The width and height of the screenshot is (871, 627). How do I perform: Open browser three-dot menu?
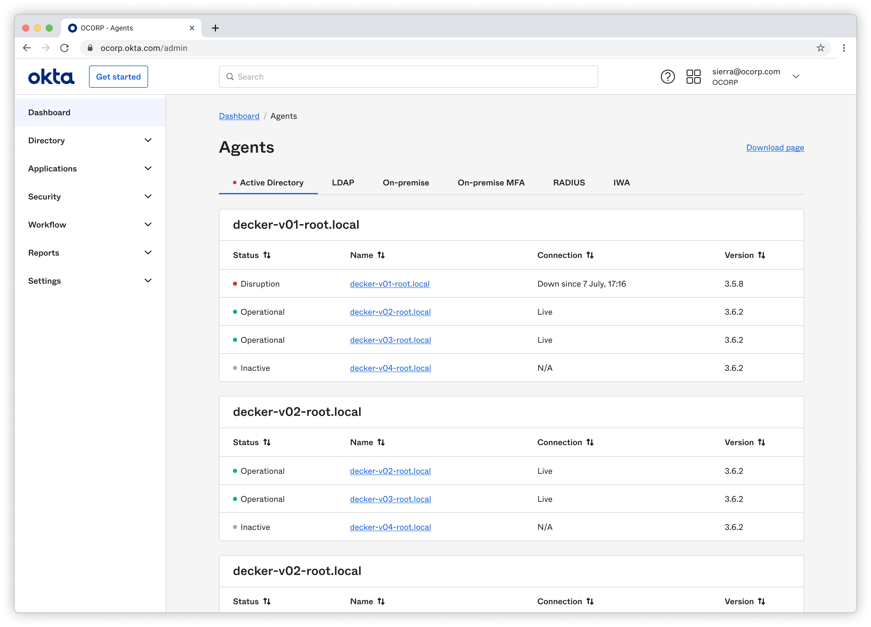pyautogui.click(x=844, y=48)
